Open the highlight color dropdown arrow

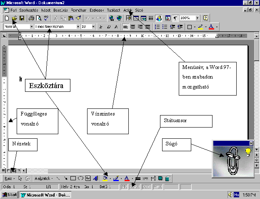point(206,27)
